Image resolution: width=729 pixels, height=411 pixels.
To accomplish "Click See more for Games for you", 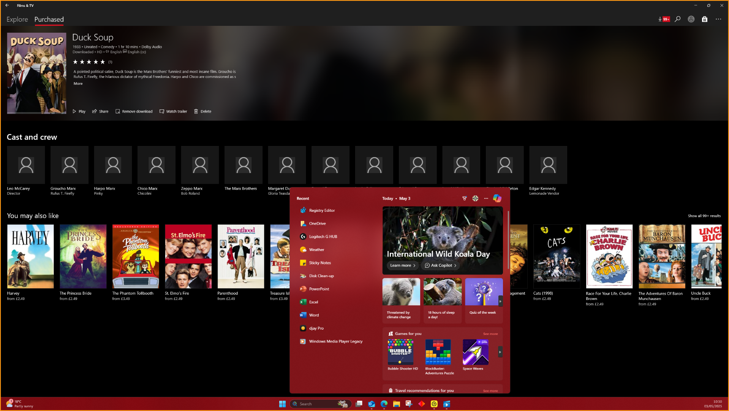I will (490, 334).
